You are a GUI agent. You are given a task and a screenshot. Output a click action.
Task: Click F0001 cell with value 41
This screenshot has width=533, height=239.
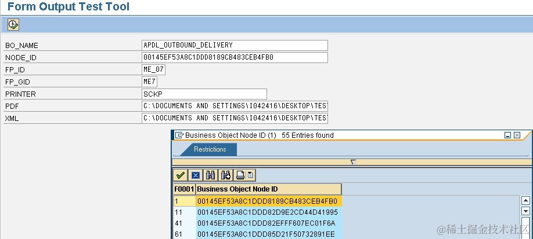(185, 223)
